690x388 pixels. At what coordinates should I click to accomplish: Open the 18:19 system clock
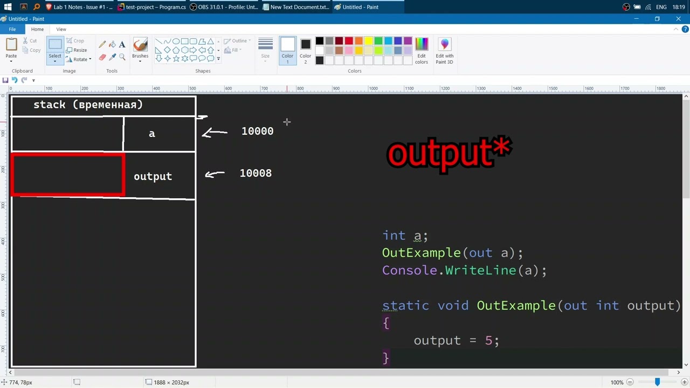(x=678, y=7)
